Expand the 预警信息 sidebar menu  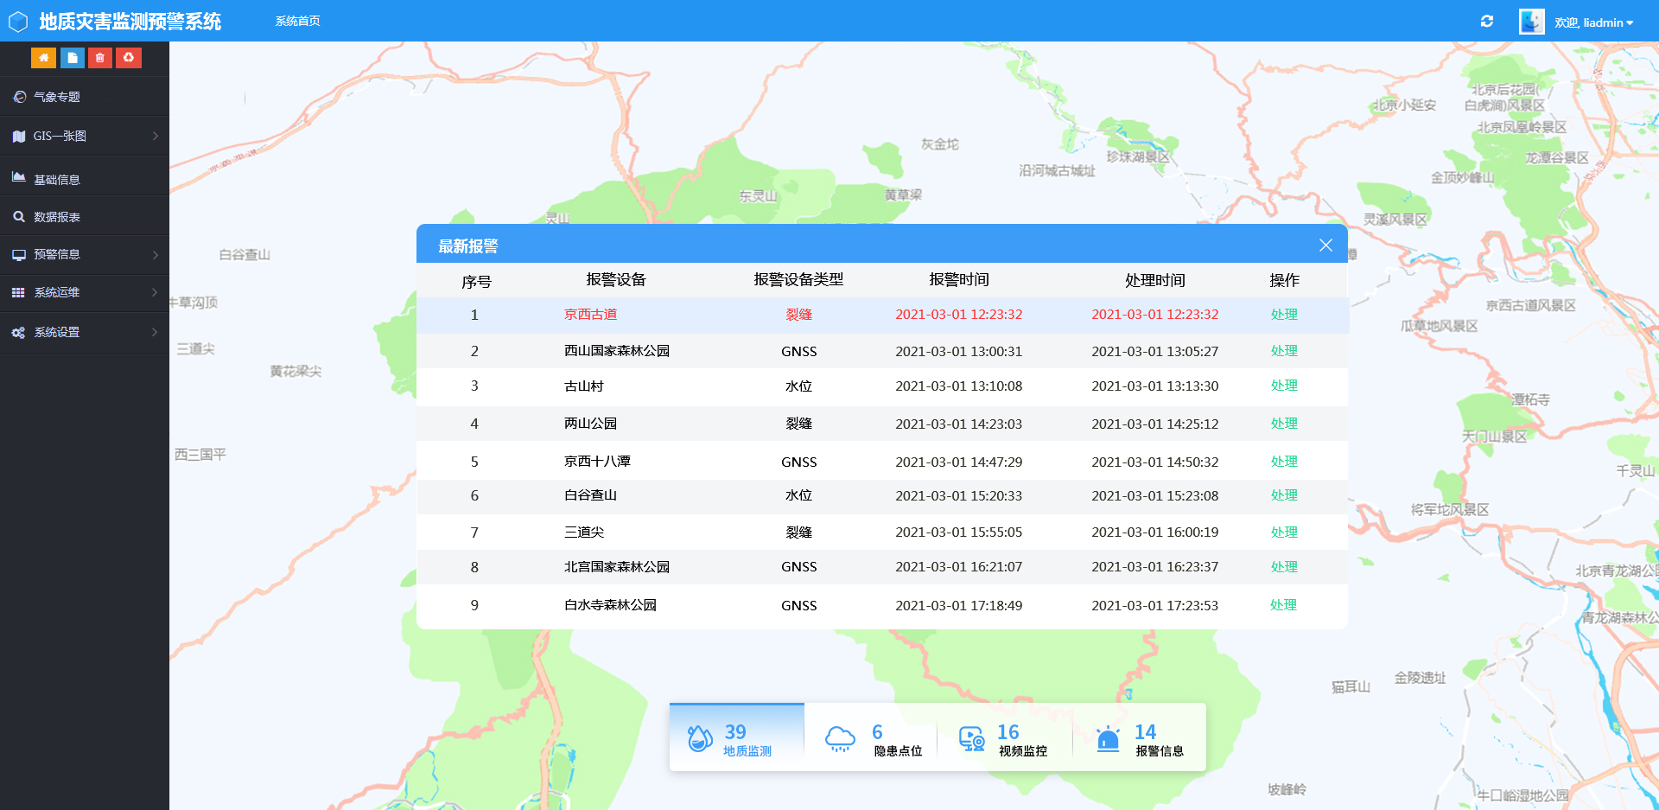tap(84, 255)
